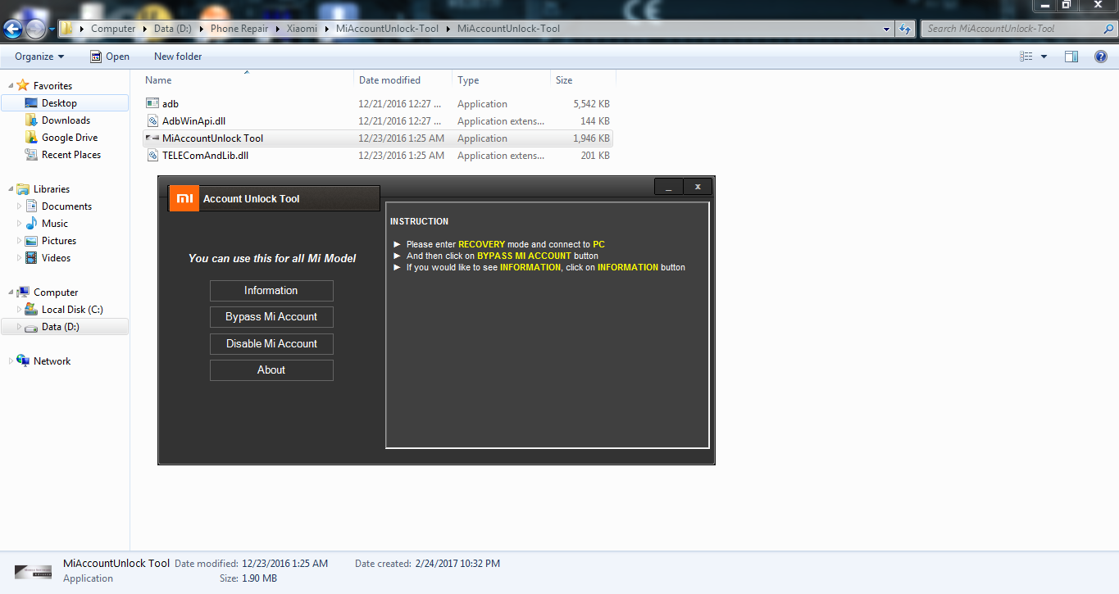Click the Videos library icon
This screenshot has width=1119, height=594.
pos(32,258)
